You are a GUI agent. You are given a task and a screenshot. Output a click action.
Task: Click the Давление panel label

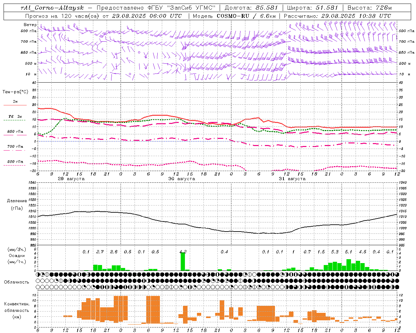[17, 201]
